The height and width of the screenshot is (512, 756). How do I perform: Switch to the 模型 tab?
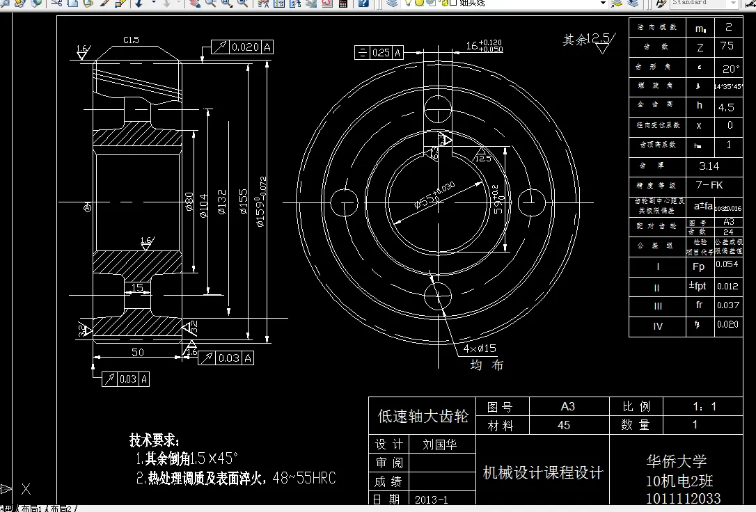pos(4,507)
